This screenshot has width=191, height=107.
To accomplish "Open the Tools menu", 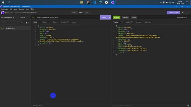I will (x=27, y=9).
